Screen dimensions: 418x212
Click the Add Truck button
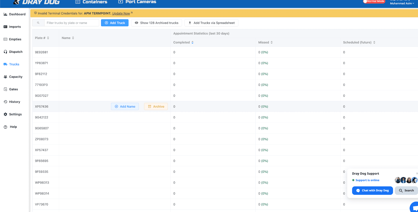click(115, 23)
